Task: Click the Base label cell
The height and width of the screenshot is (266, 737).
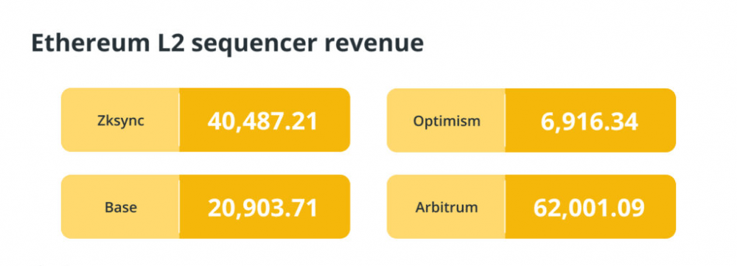Action: coord(120,206)
